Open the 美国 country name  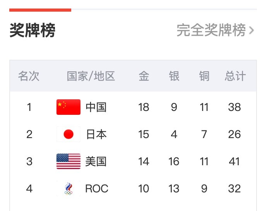pyautogui.click(x=96, y=161)
